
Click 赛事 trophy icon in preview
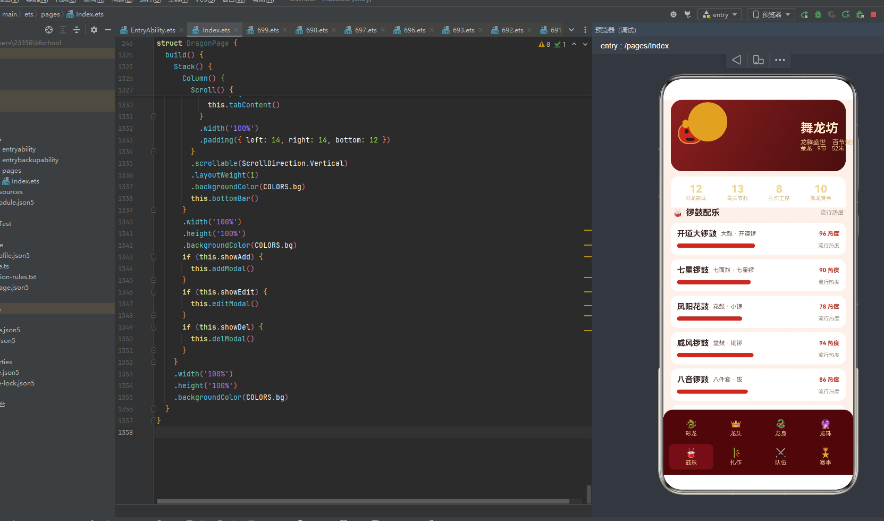coord(826,453)
